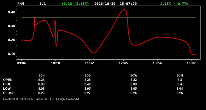Click EOW OPEN value 8.33
This screenshot has width=206, height=110.
click(133, 80)
